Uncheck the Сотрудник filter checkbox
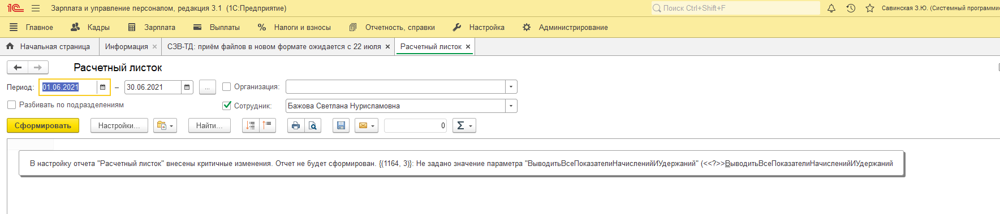Image resolution: width=1000 pixels, height=214 pixels. pyautogui.click(x=227, y=106)
